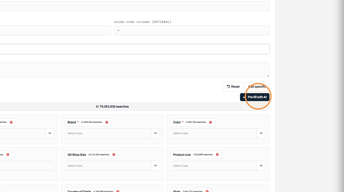Expand the dropdown left of Brand card
Screen dimensions: 344x192
click(50, 133)
